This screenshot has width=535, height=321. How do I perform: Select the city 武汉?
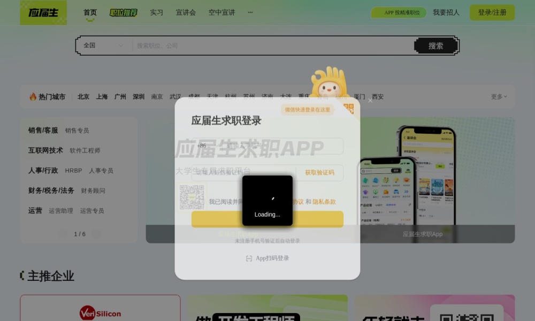[x=175, y=97]
